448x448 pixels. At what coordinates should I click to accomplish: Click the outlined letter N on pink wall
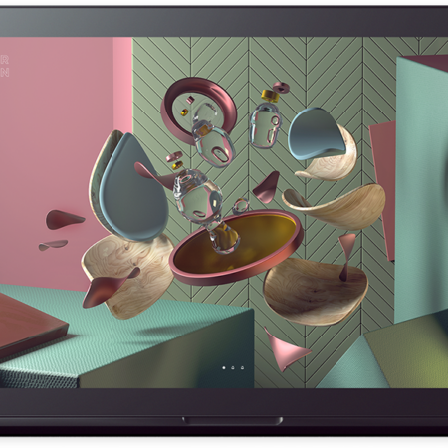4,73
